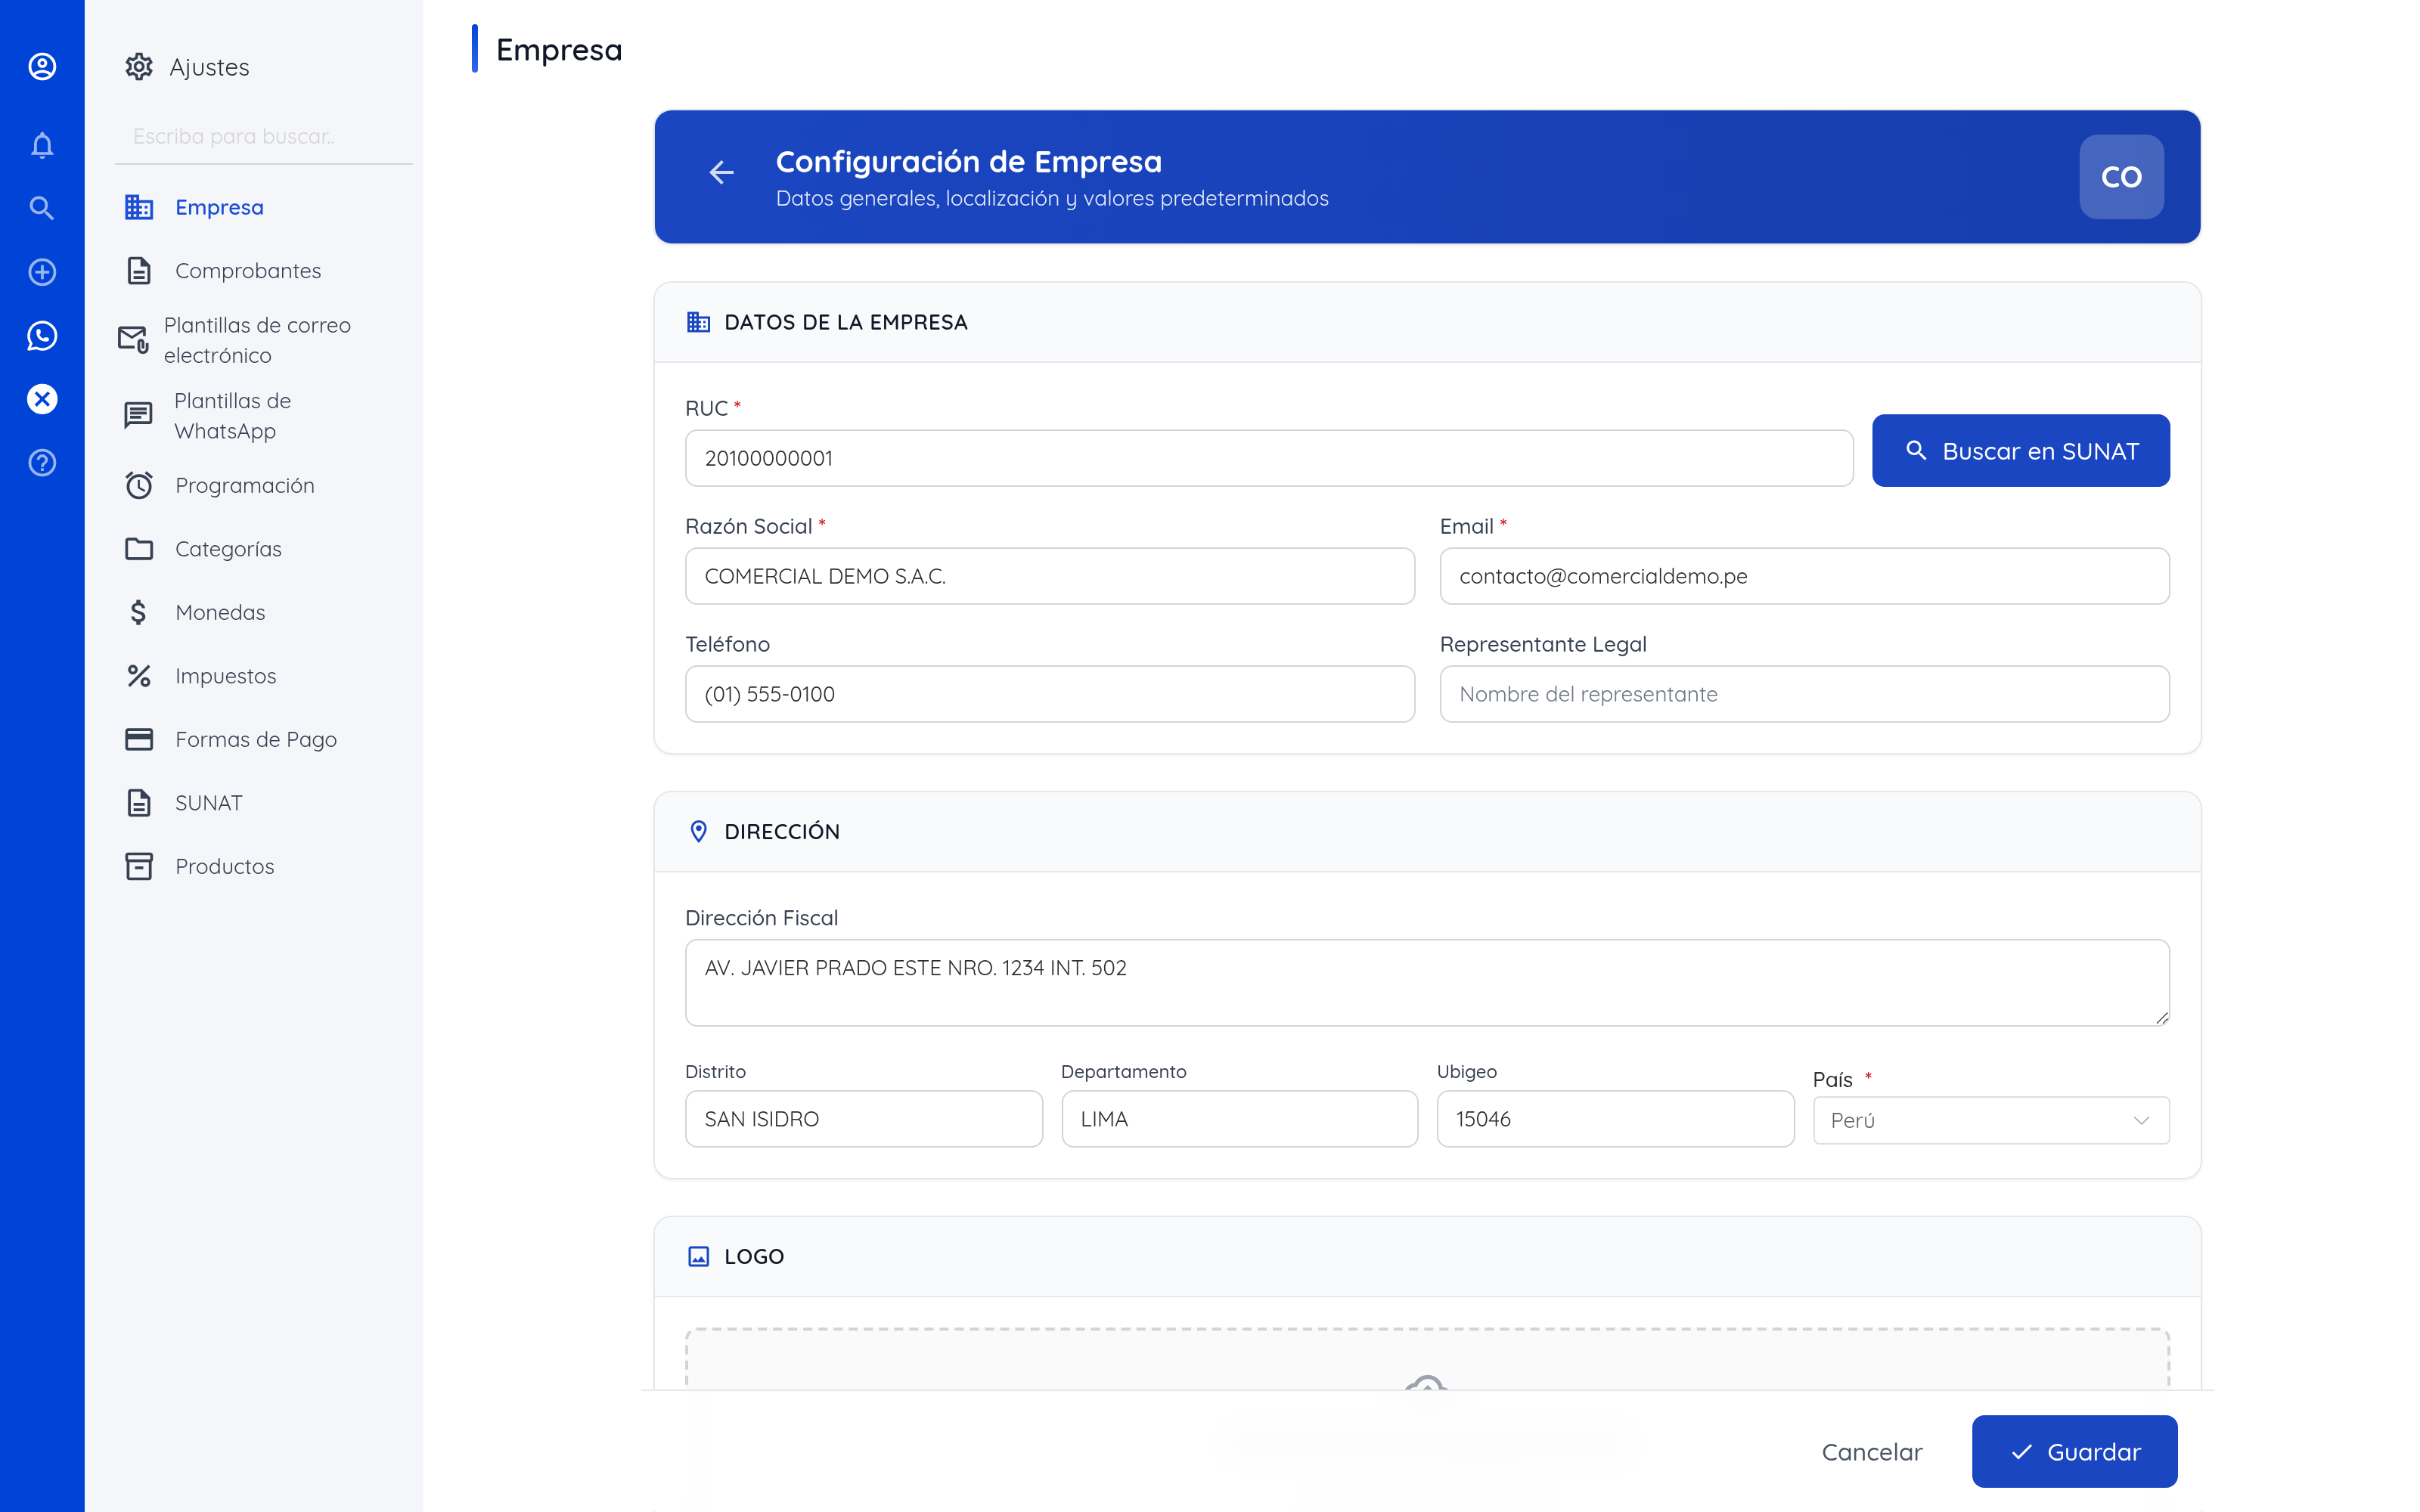Screen dimensions: 2420x1512
Task: Click Buscar en SUNAT button
Action: pos(2020,451)
